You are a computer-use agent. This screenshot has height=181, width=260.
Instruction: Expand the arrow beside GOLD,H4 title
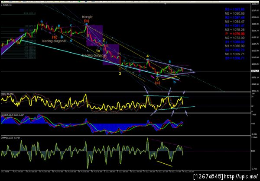(x=1, y=5)
